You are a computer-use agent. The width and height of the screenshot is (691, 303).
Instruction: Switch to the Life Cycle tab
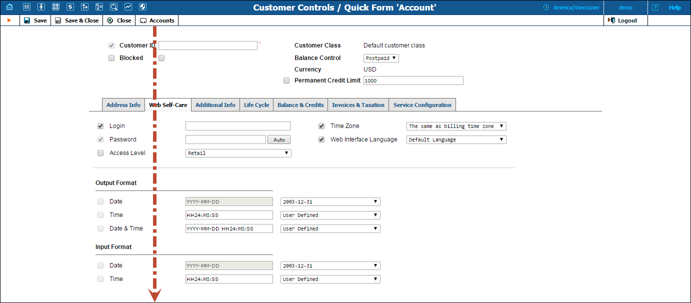tap(256, 105)
